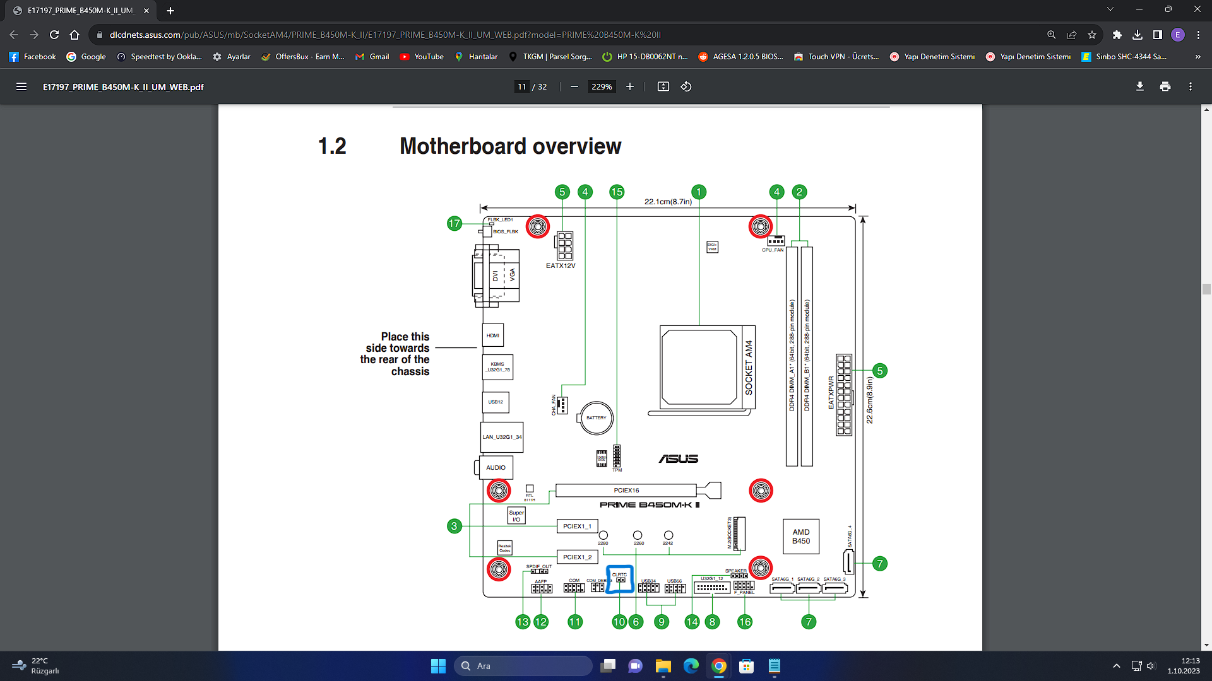This screenshot has width=1212, height=681.
Task: Click the zoom out icon on toolbar
Action: 574,86
